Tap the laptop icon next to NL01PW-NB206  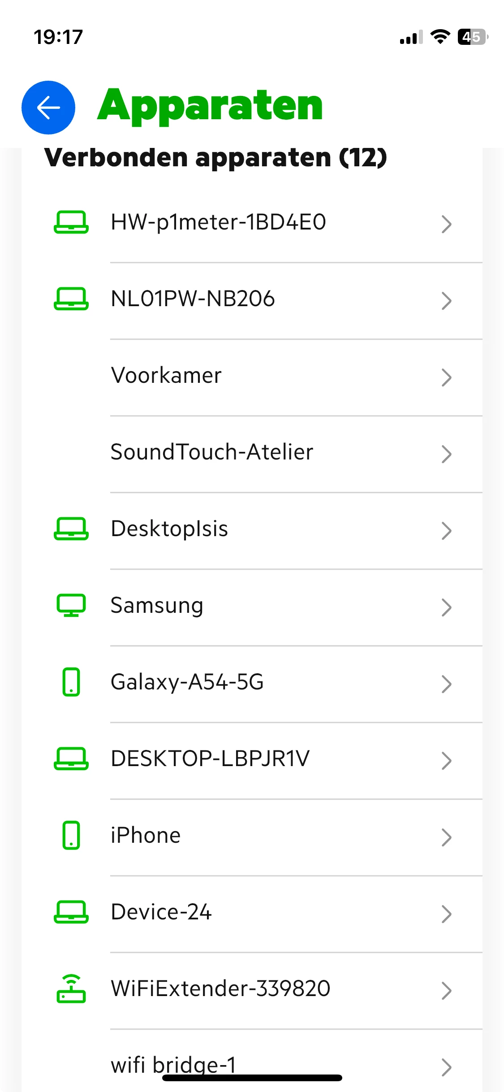point(71,299)
